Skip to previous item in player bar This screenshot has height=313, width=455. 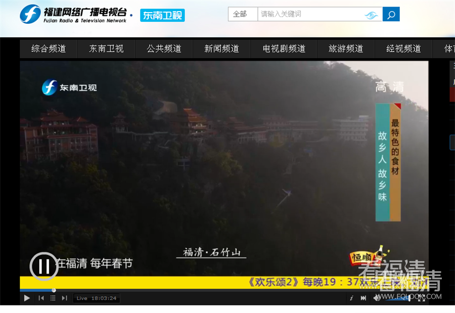pyautogui.click(x=41, y=298)
